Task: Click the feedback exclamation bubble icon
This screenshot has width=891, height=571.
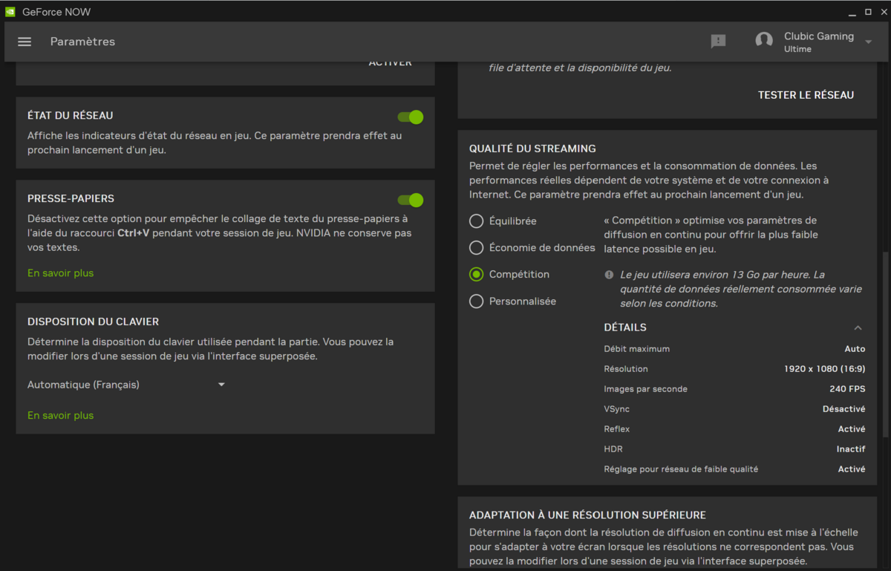Action: (718, 42)
